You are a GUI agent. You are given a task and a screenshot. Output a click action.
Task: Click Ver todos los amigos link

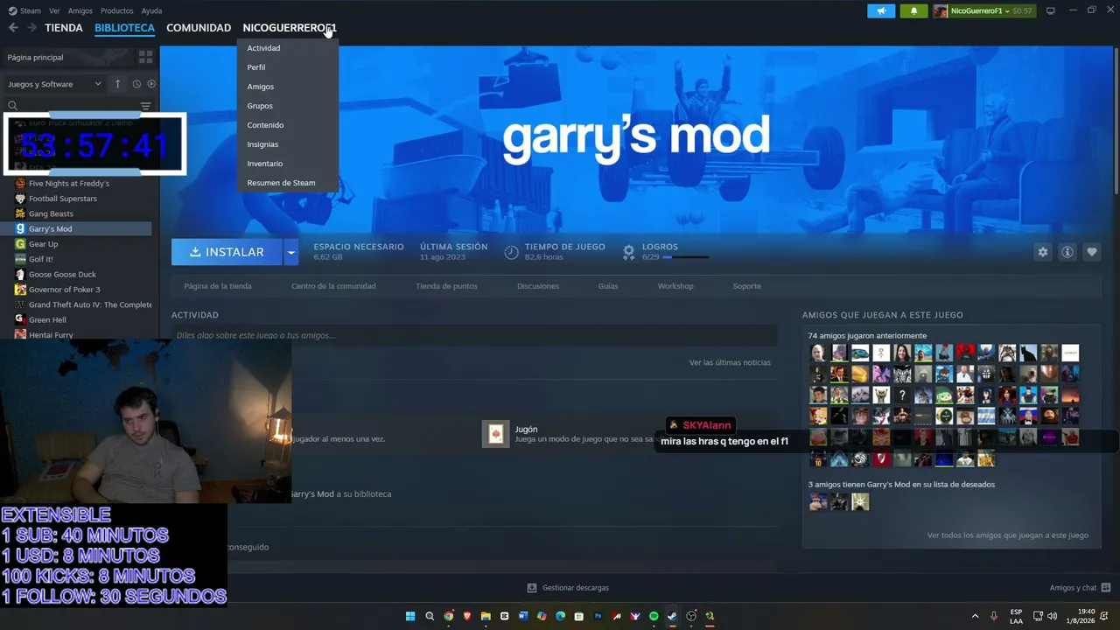[1008, 535]
